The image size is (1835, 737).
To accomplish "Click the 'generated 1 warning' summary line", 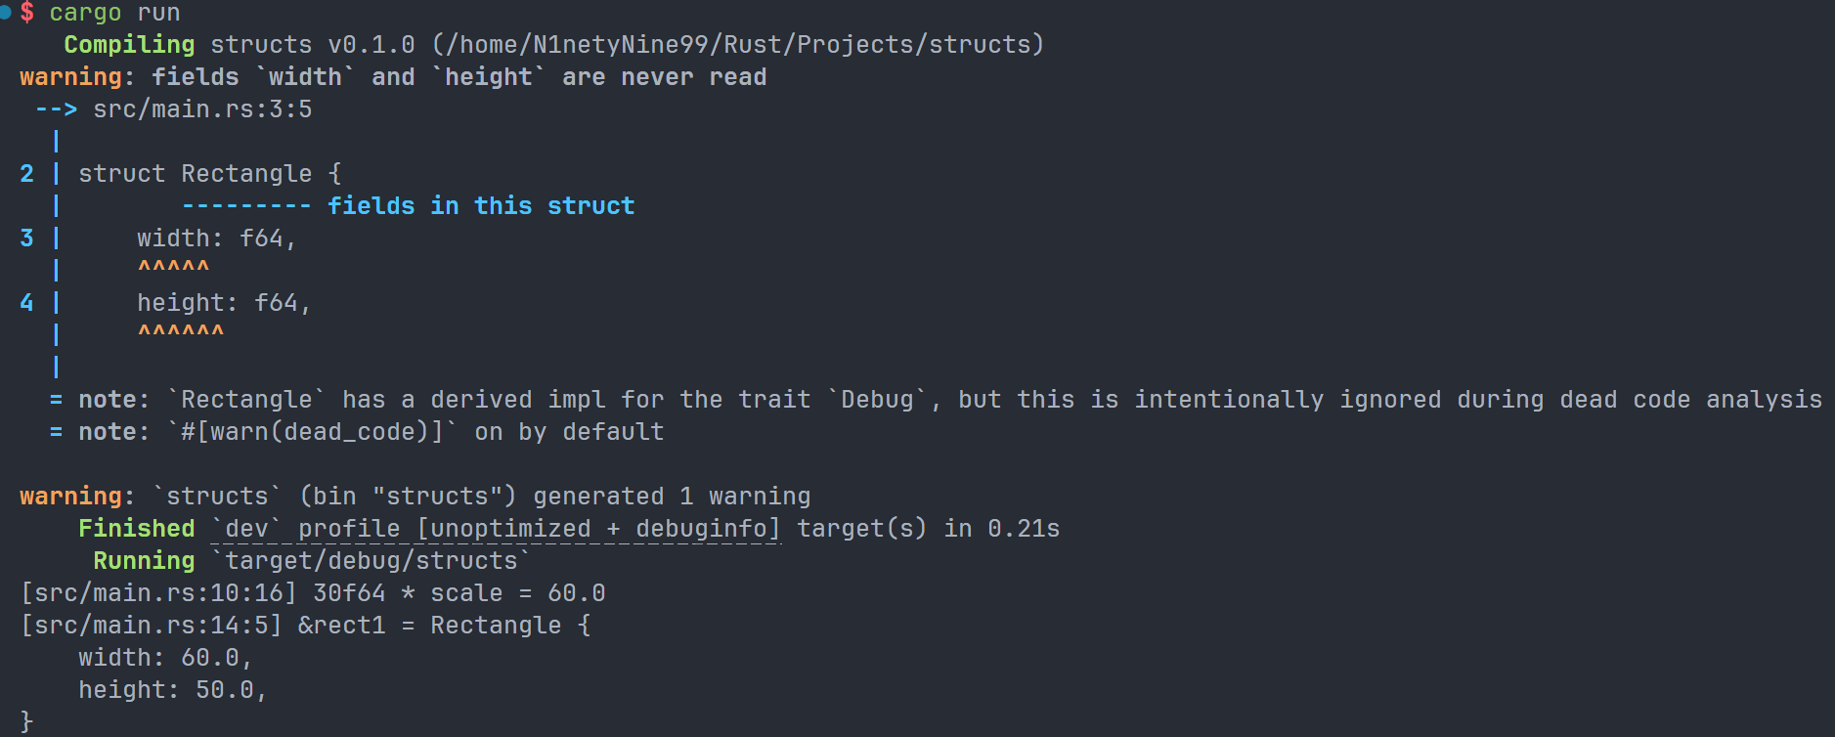I will pyautogui.click(x=671, y=497).
